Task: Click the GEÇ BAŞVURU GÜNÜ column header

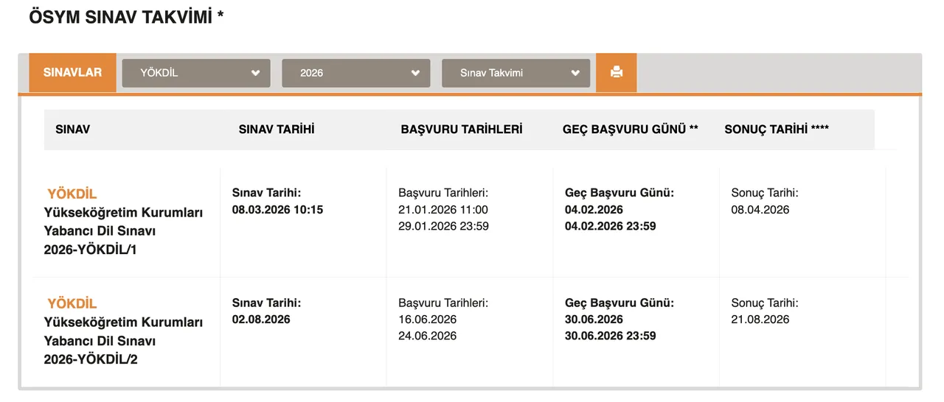Action: click(x=630, y=130)
